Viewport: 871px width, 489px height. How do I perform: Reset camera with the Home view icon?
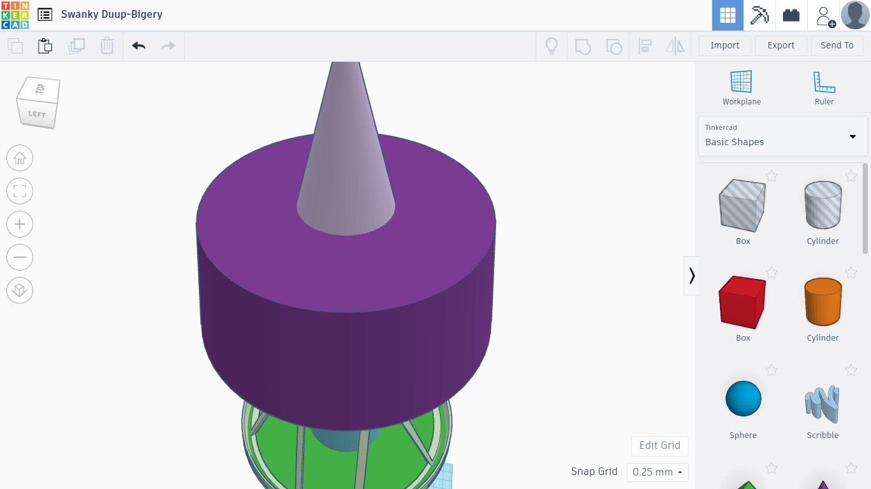click(x=20, y=158)
